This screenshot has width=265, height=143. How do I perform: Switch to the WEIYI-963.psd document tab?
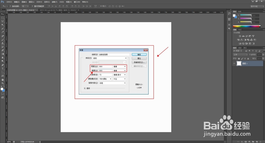pos(58,10)
